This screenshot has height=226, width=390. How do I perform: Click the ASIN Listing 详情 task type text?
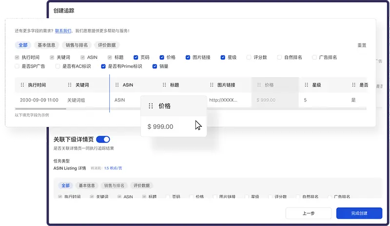pyautogui.click(x=70, y=168)
